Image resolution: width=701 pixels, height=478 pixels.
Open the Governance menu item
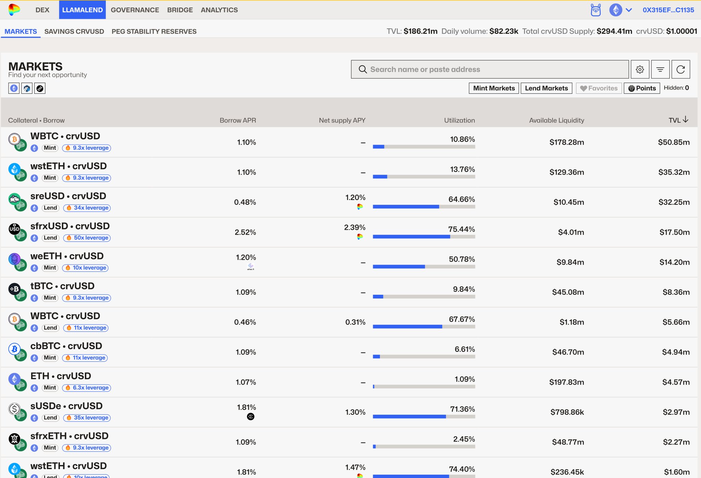point(135,10)
